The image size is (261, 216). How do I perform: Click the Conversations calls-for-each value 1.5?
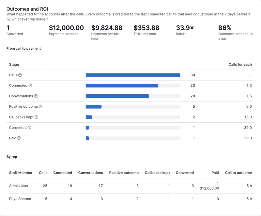pos(249,96)
